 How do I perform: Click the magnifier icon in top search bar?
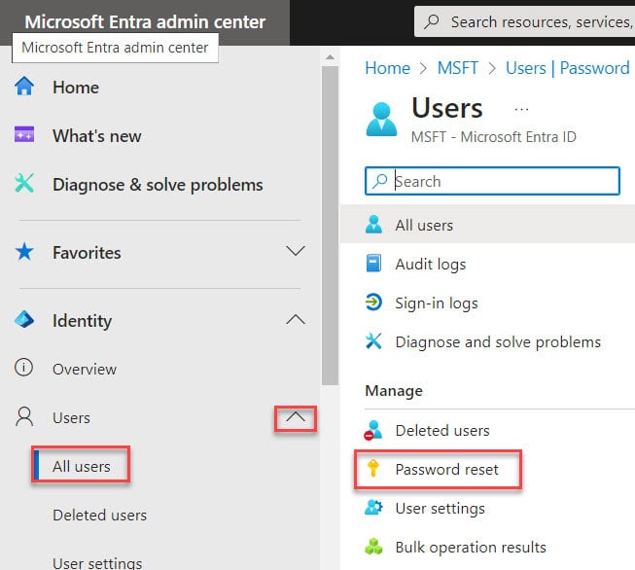(x=432, y=21)
